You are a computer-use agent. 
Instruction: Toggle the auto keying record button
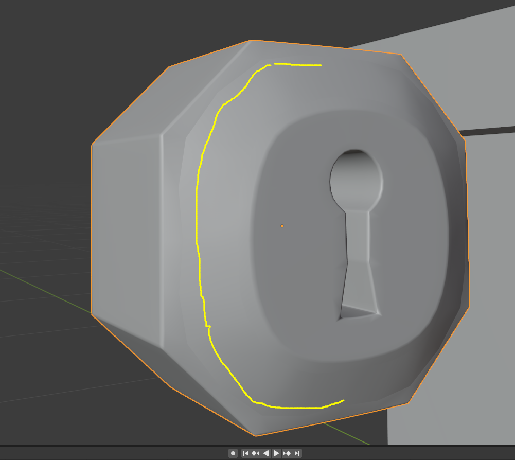point(233,453)
